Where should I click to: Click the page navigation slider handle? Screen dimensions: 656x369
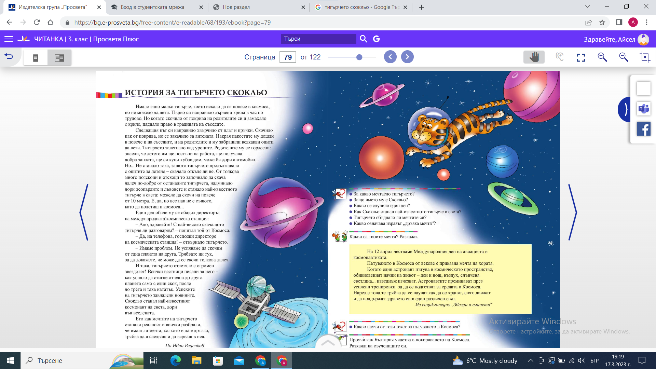pyautogui.click(x=359, y=57)
